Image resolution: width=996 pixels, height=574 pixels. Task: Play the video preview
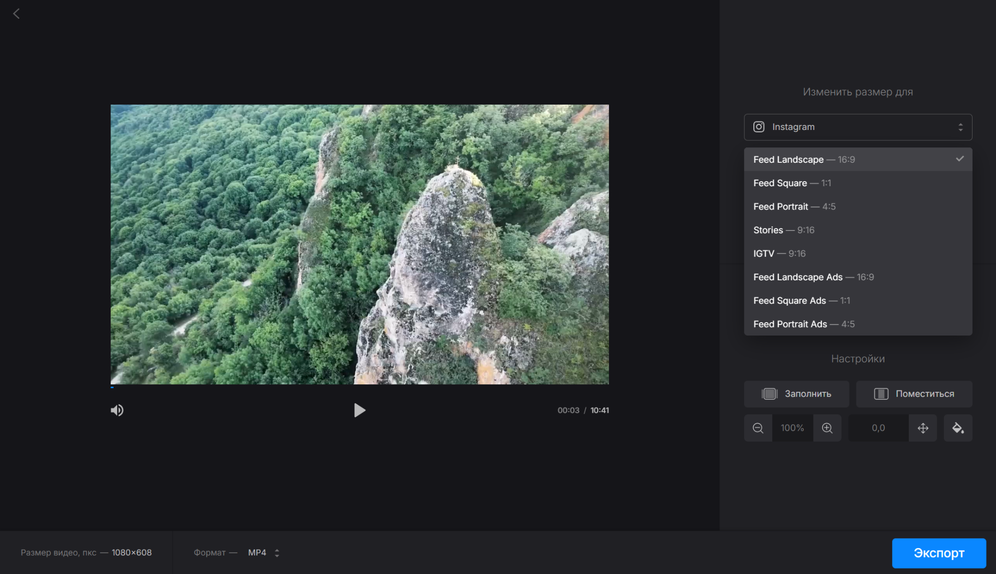coord(359,410)
